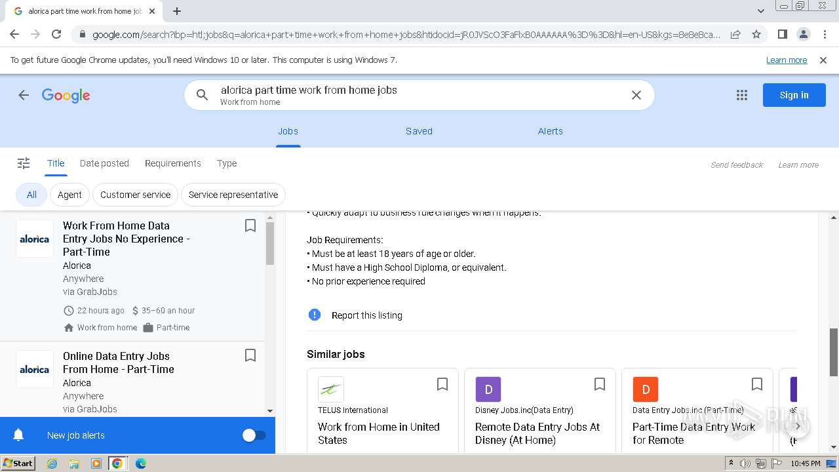
Task: Click the Alorica logo on first listing
Action: pyautogui.click(x=35, y=239)
